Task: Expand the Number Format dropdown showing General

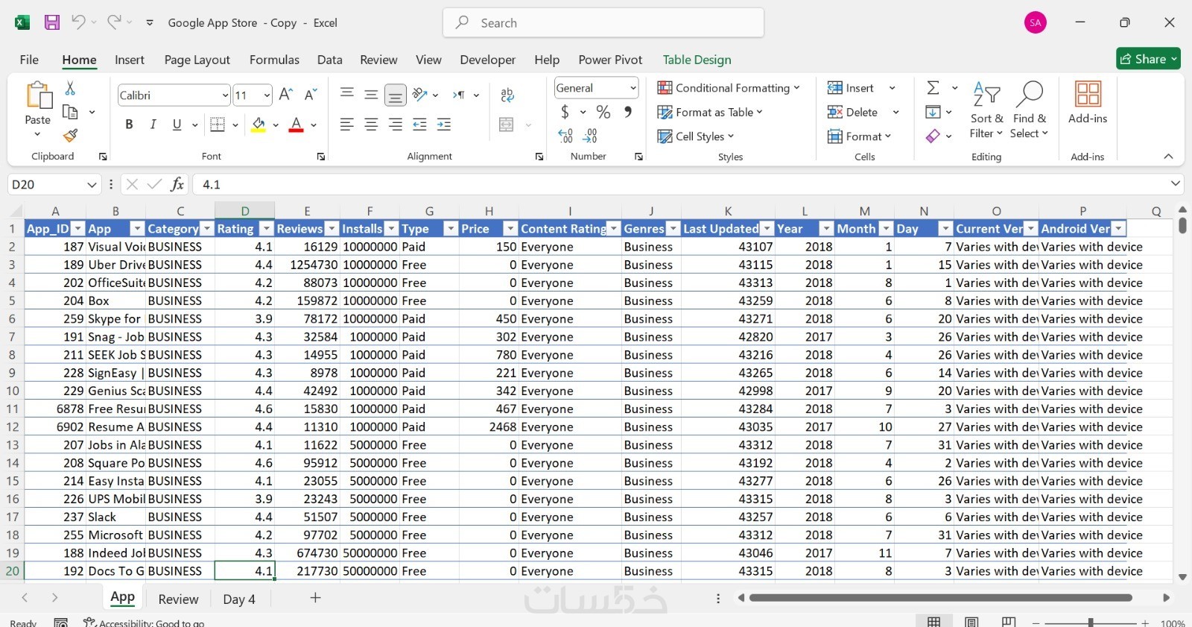Action: [633, 88]
